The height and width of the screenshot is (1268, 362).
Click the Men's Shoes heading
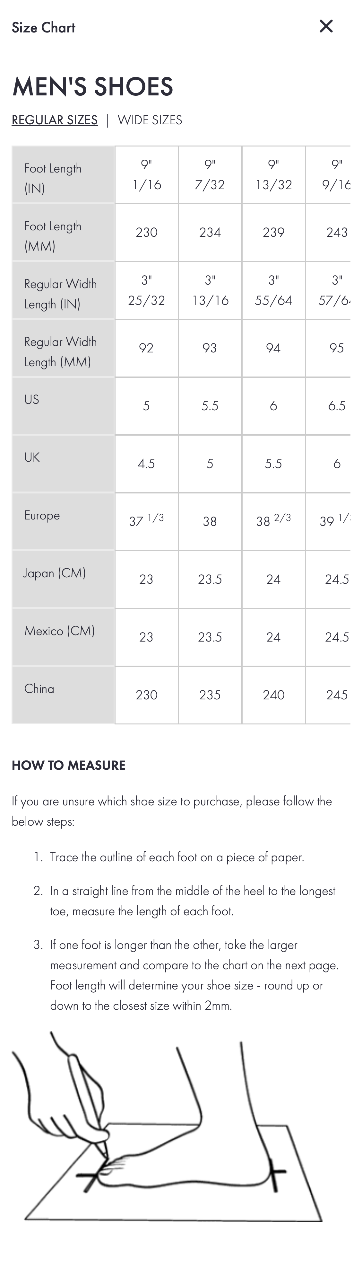pos(92,87)
